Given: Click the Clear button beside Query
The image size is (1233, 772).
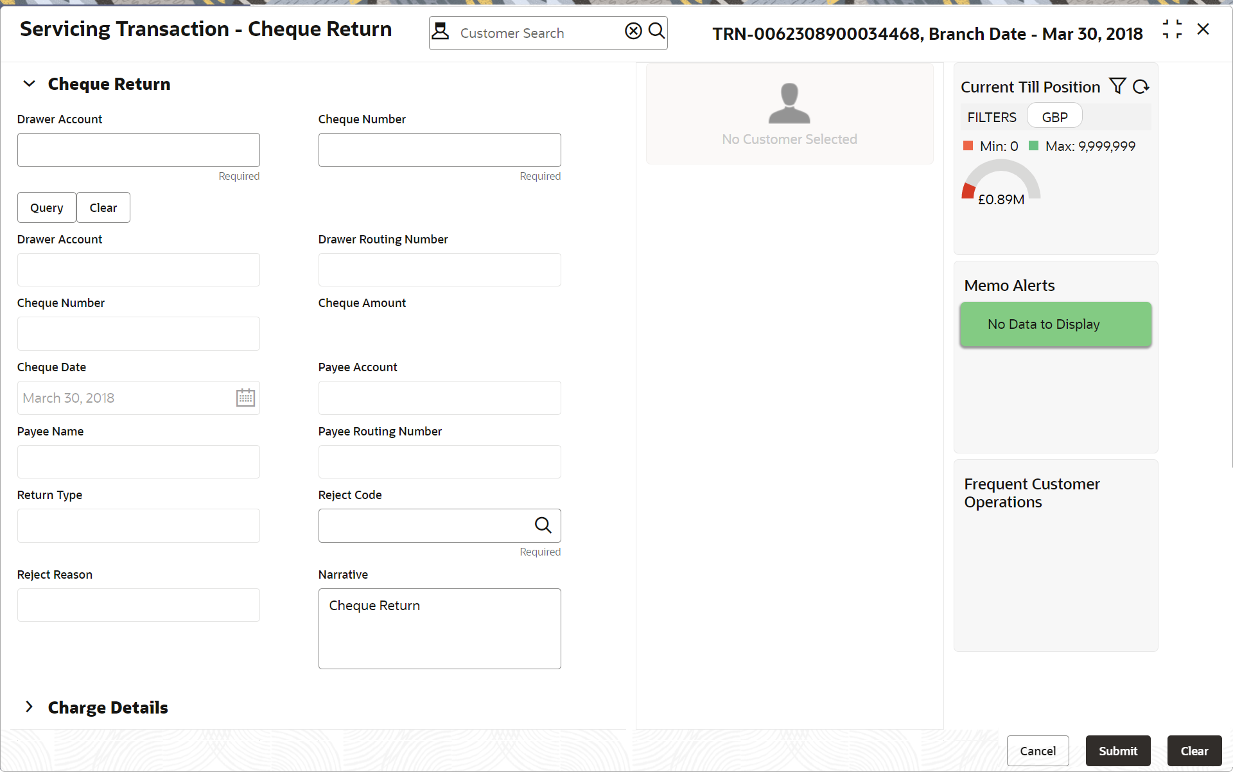Looking at the screenshot, I should pyautogui.click(x=103, y=207).
